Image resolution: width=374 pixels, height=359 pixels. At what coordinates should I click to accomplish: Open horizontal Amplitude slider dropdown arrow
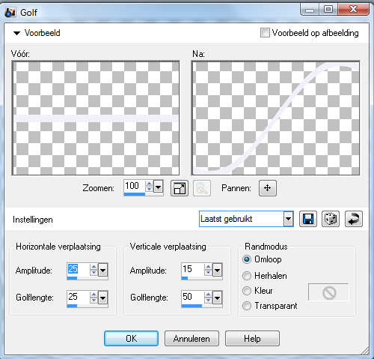[x=103, y=270]
